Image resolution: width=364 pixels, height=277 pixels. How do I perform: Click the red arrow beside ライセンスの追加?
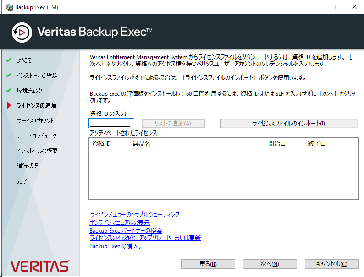coord(9,105)
